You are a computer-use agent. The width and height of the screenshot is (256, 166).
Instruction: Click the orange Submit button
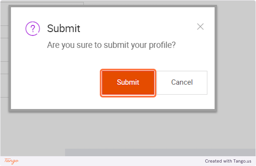pyautogui.click(x=128, y=83)
